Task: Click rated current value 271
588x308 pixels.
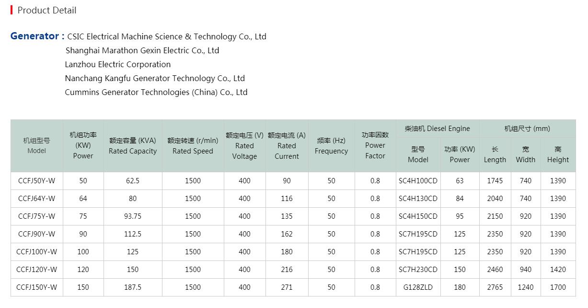Action: [287, 287]
